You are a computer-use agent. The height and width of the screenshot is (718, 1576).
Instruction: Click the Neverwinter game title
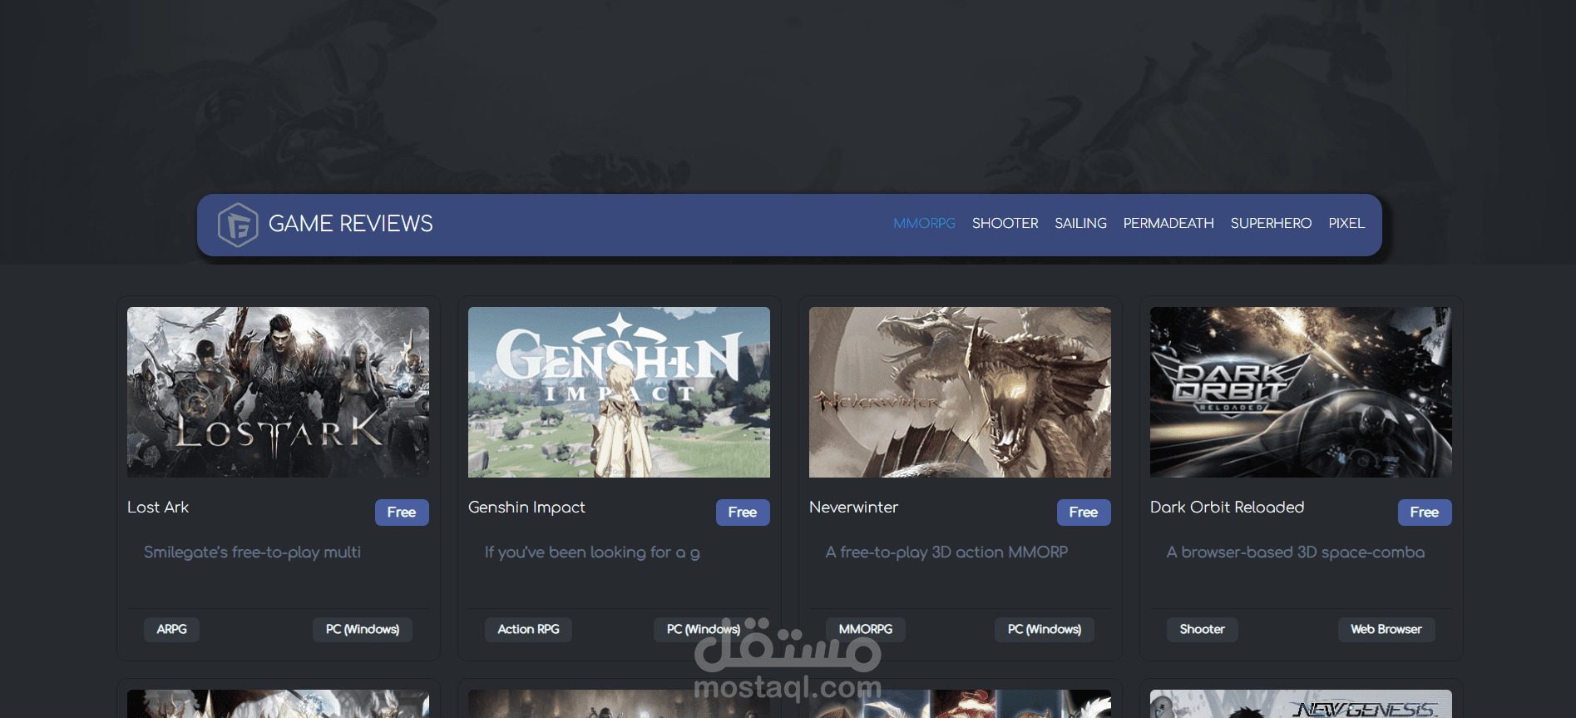[x=853, y=508]
